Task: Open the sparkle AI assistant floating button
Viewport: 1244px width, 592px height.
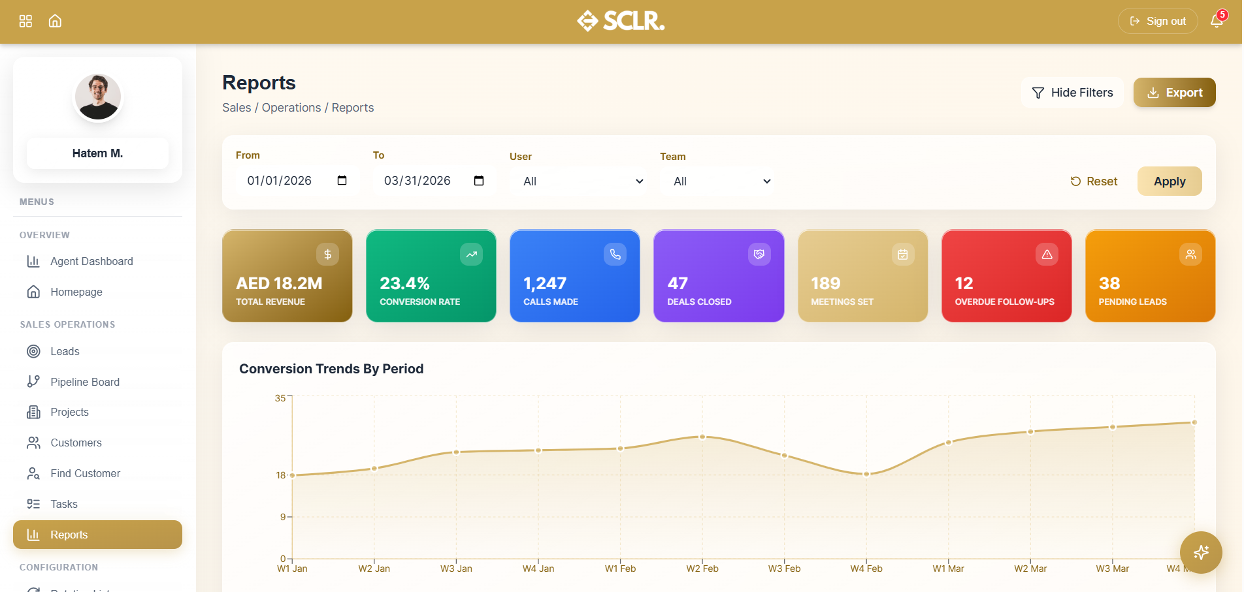Action: tap(1201, 553)
